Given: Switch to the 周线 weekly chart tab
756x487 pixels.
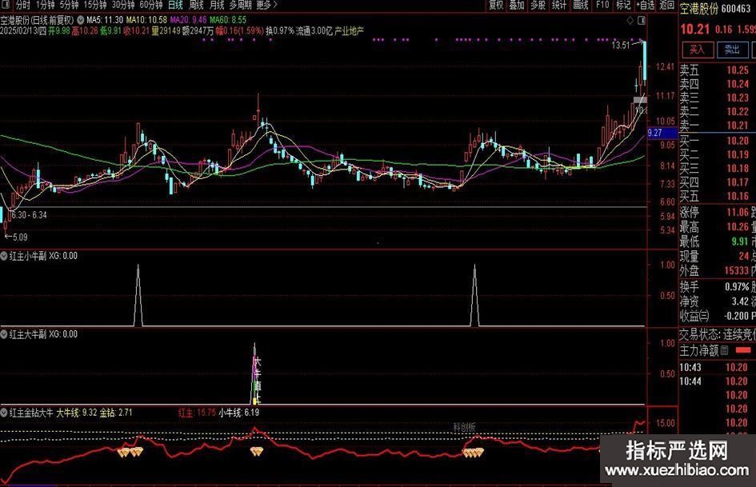Looking at the screenshot, I should pos(196,5).
